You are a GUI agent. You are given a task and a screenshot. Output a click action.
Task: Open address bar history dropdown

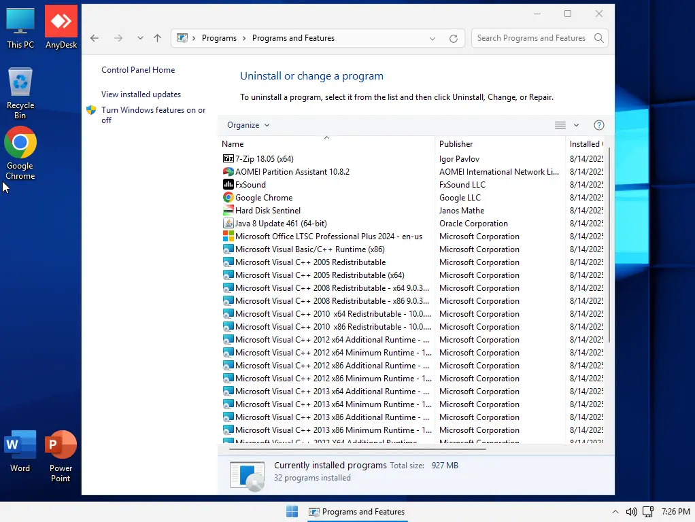432,39
